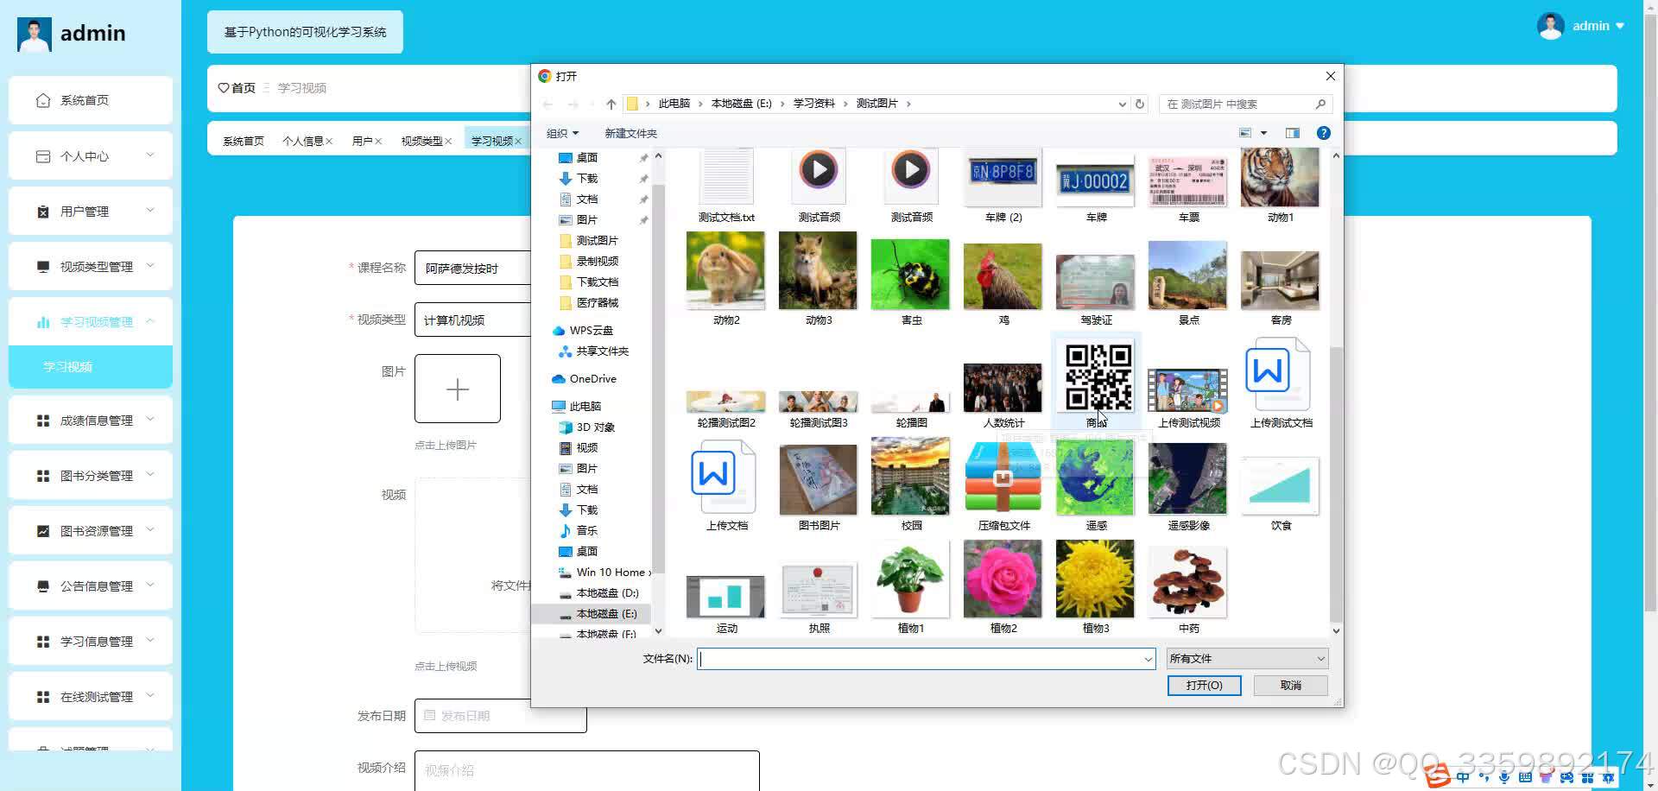Select the 植物2 pink rose image

pyautogui.click(x=1003, y=587)
